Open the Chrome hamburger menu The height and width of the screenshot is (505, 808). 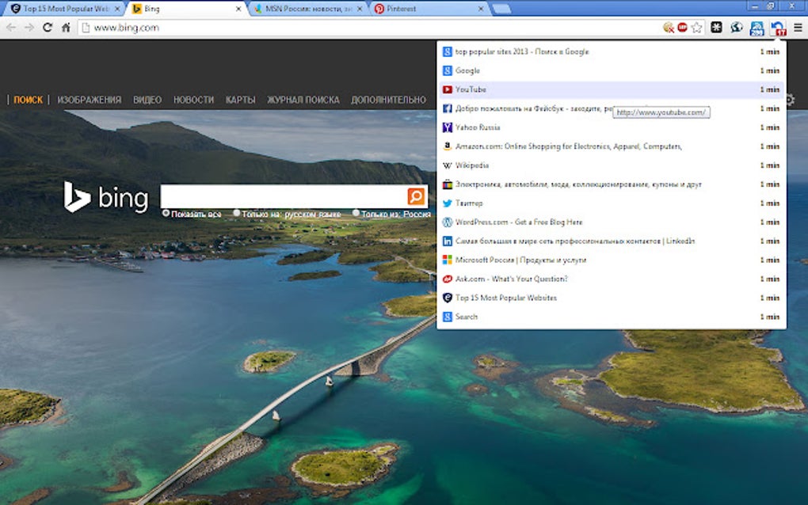pyautogui.click(x=798, y=28)
